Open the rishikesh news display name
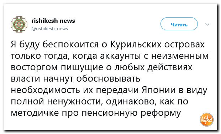The image size is (221, 134). coord(53,21)
